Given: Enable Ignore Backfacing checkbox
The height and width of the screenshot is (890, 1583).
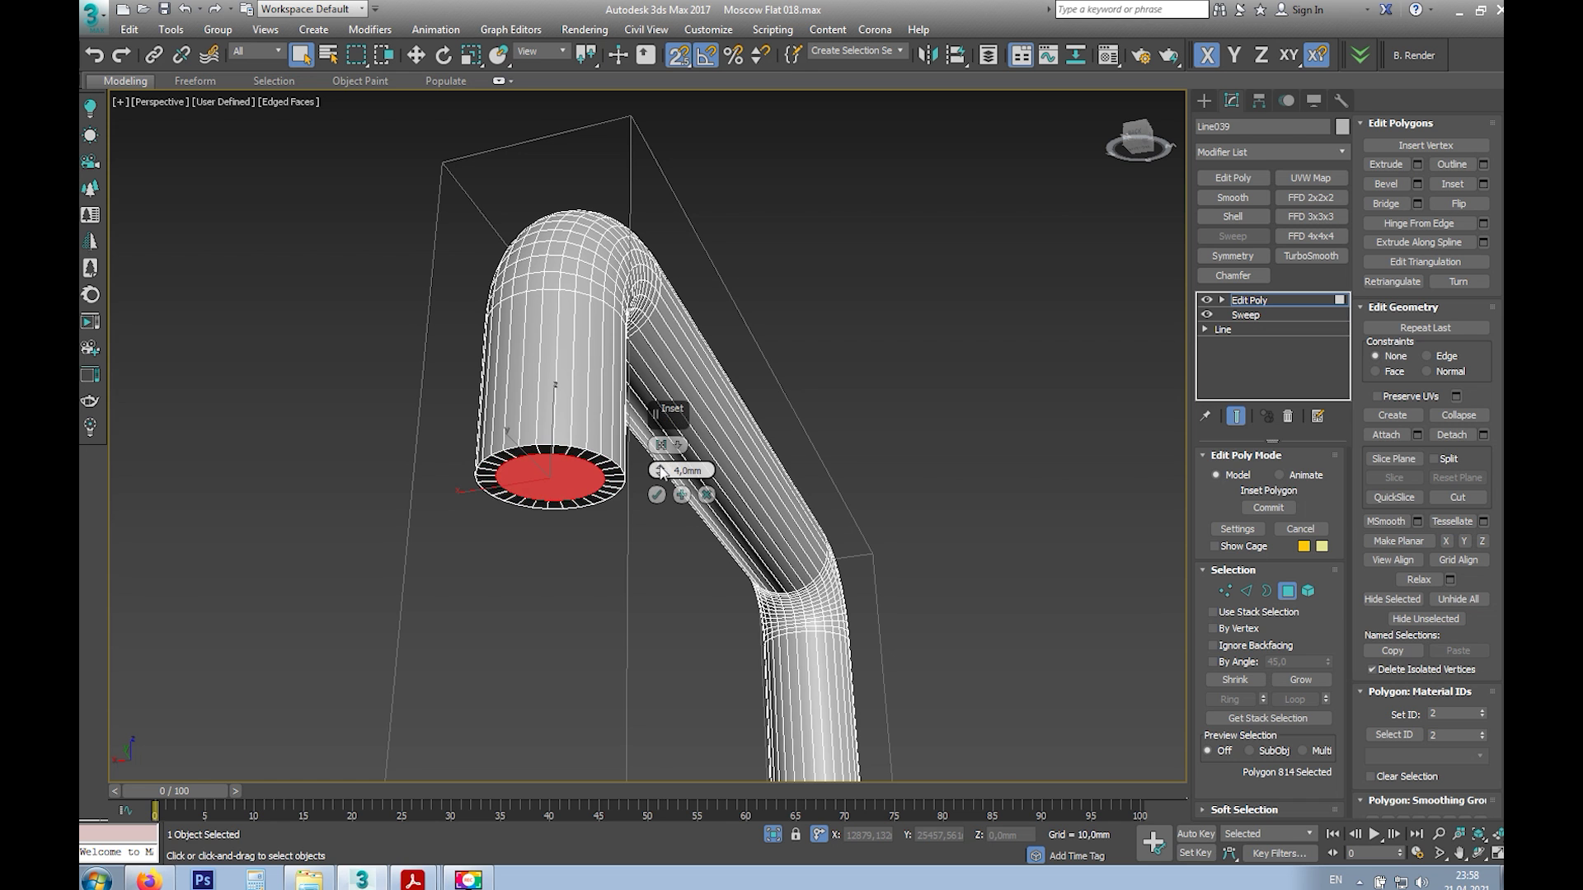Looking at the screenshot, I should point(1213,645).
